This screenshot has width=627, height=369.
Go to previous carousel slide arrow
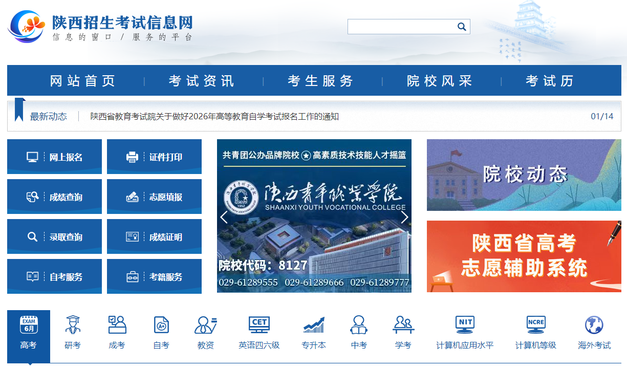(224, 218)
